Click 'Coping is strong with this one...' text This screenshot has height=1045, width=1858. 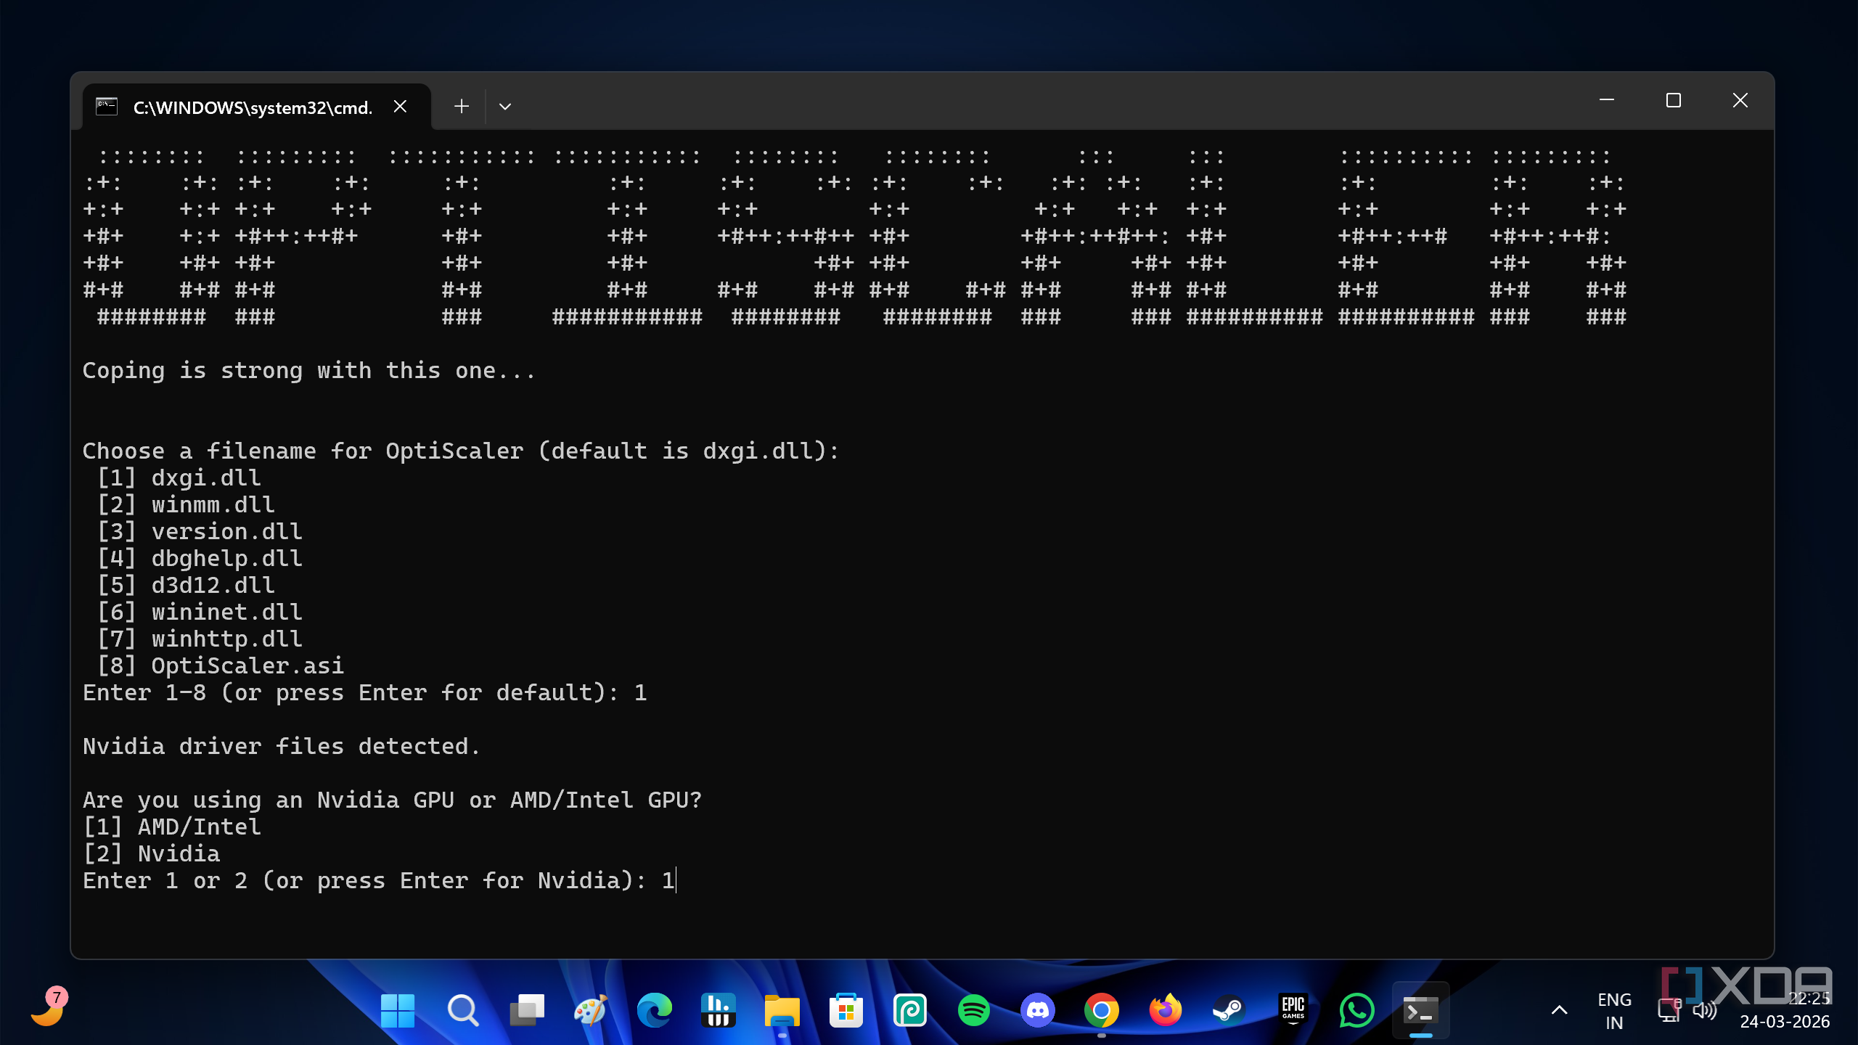[x=309, y=371]
